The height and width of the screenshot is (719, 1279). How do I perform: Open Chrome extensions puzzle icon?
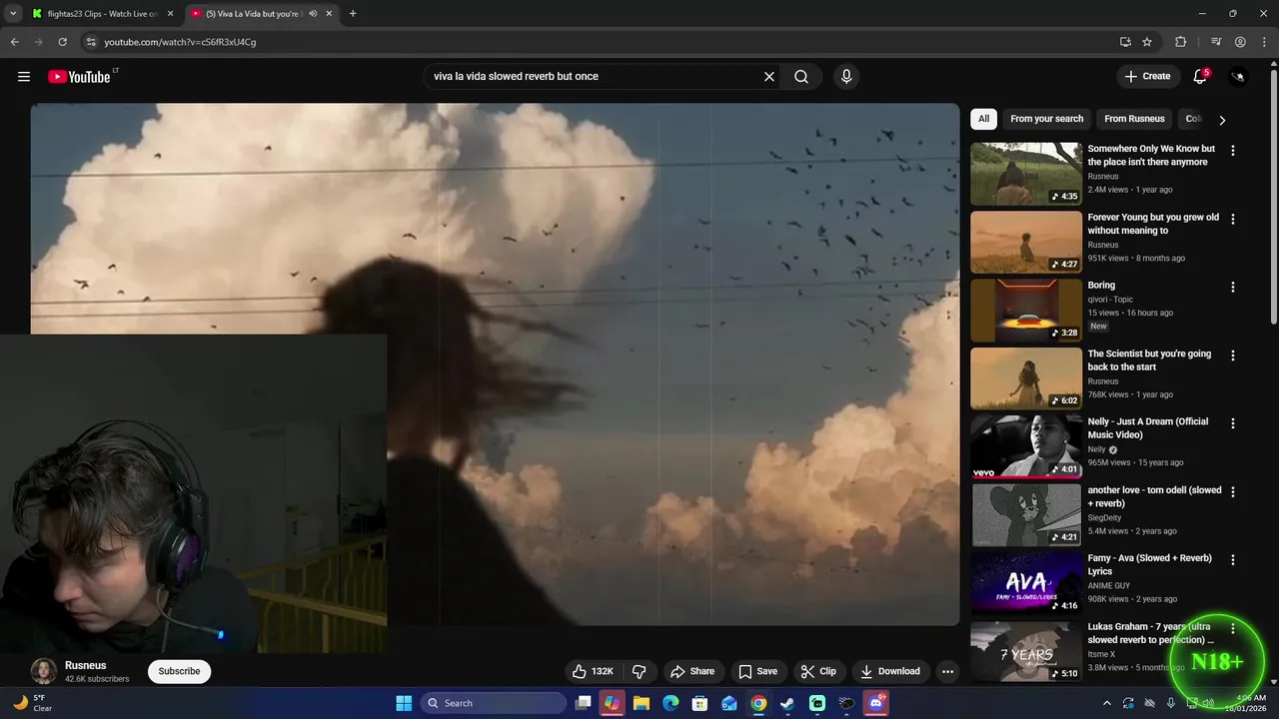[1180, 42]
